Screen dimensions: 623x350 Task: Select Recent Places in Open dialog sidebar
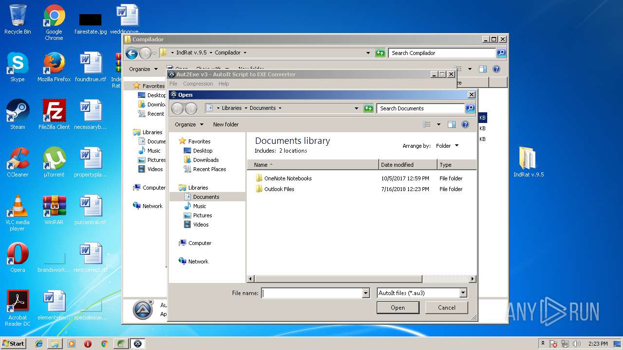pyautogui.click(x=209, y=169)
